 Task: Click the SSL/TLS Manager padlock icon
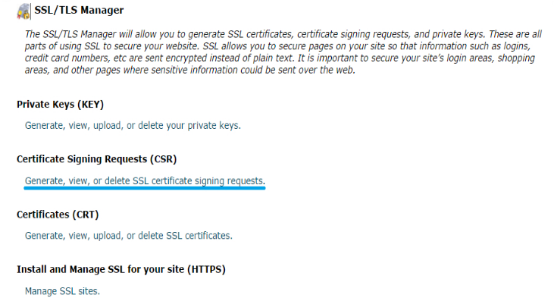point(23,11)
